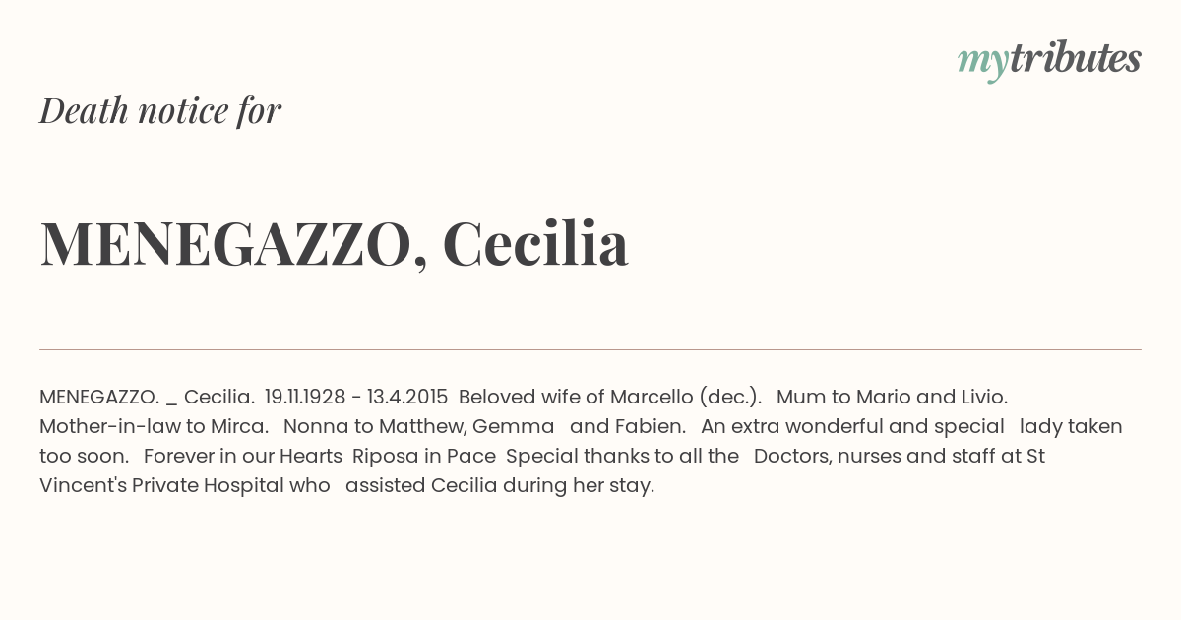Click "An extra wonderful and special" phrase
Viewport: 1181px width, 620px height.
[x=852, y=426]
